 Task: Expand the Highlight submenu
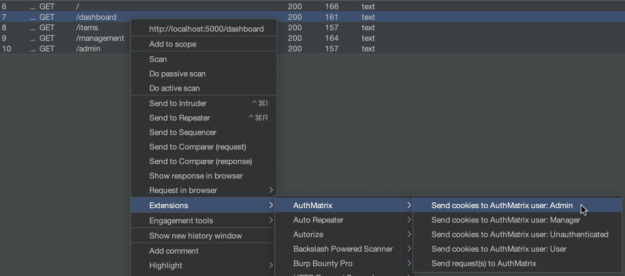[204, 265]
